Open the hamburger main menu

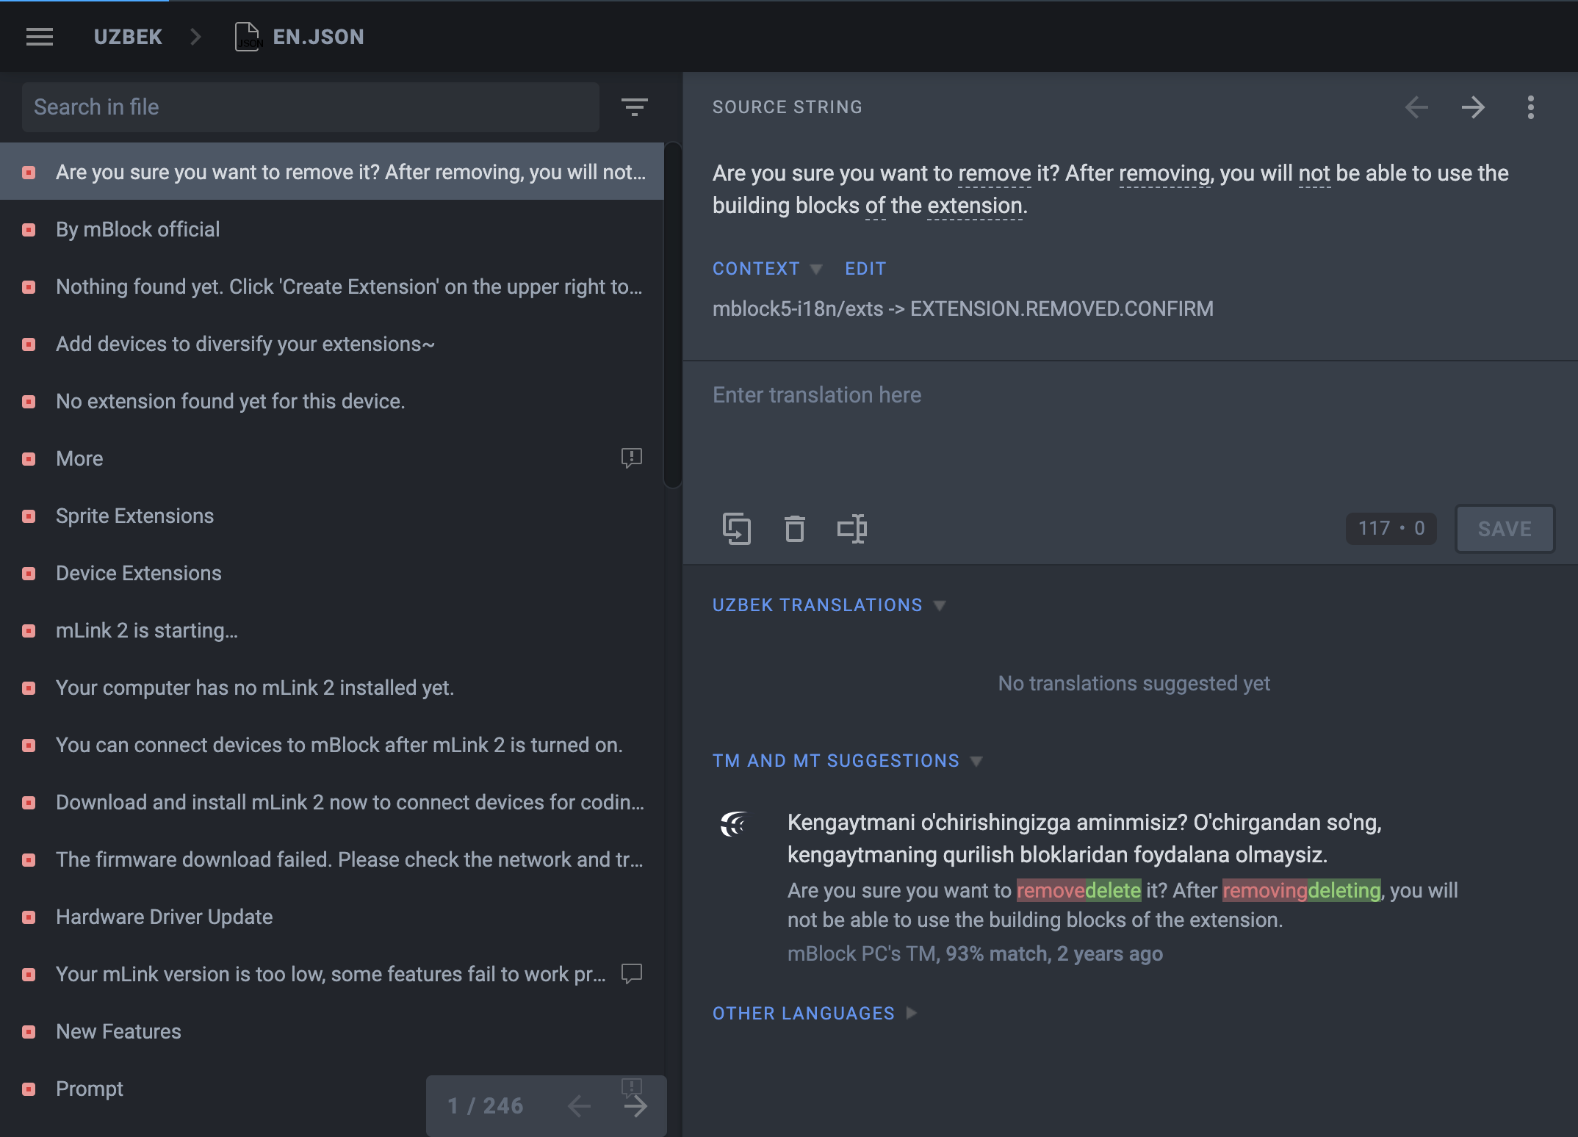coord(40,37)
